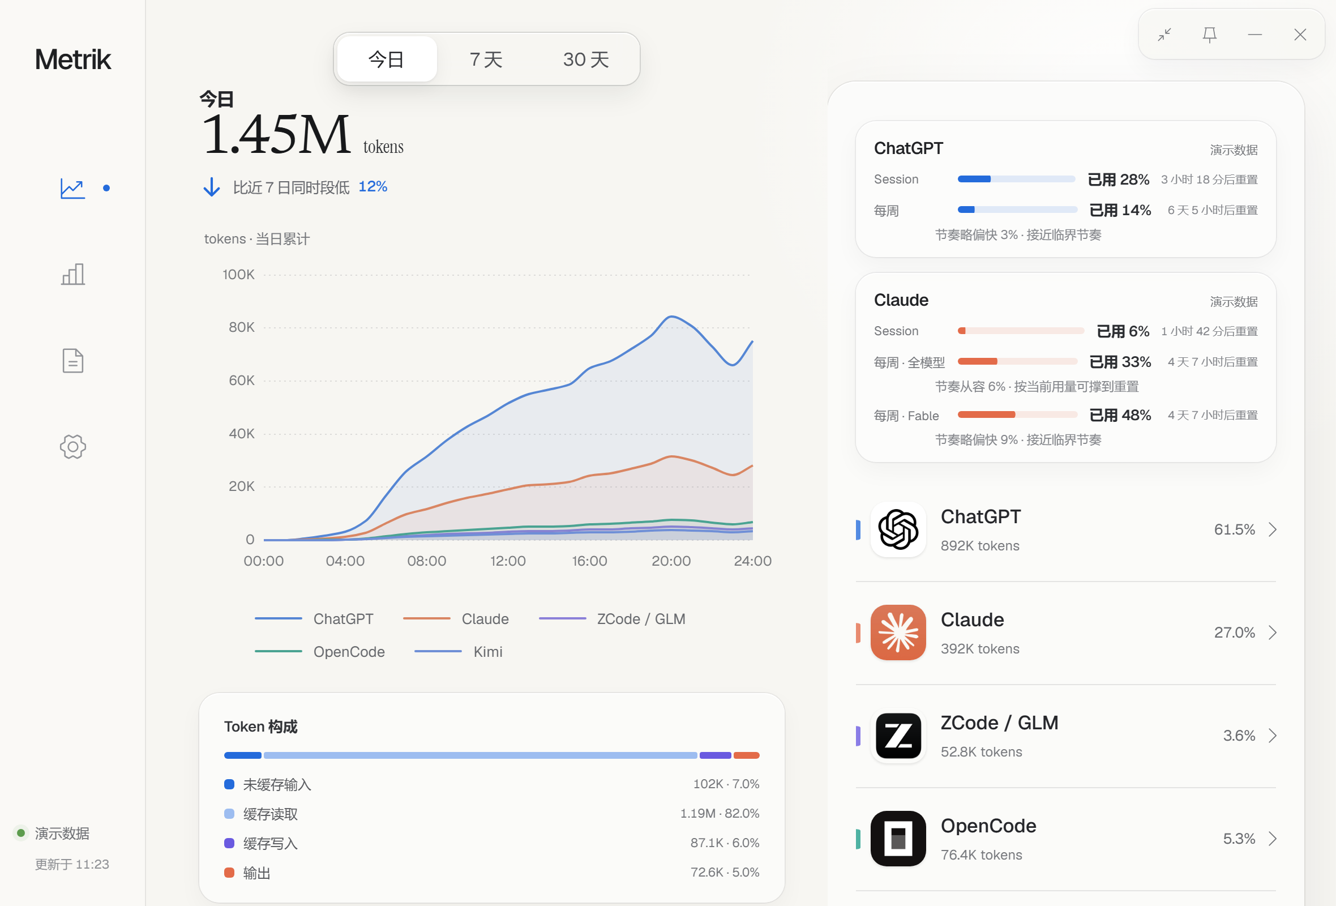Screen dimensions: 1336x906
Task: Open settings via the gear icon
Action: point(73,447)
